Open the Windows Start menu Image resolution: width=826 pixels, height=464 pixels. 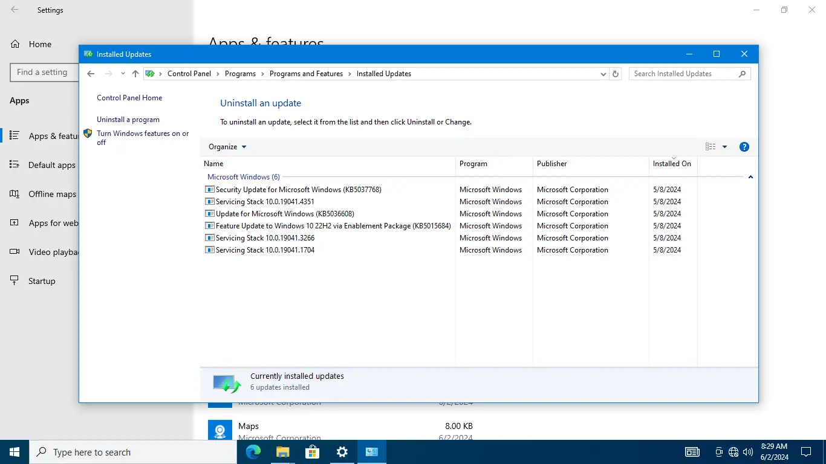tap(15, 452)
